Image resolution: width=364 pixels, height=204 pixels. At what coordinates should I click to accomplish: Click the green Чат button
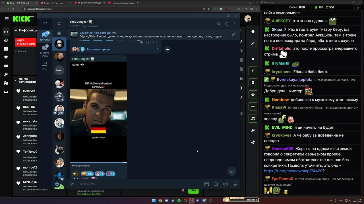pyautogui.click(x=193, y=190)
